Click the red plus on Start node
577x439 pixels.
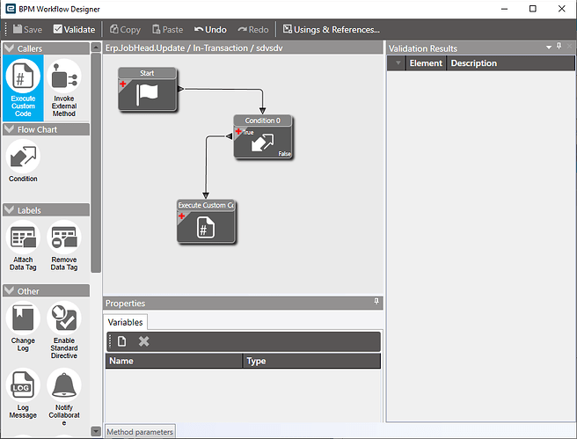pyautogui.click(x=123, y=84)
